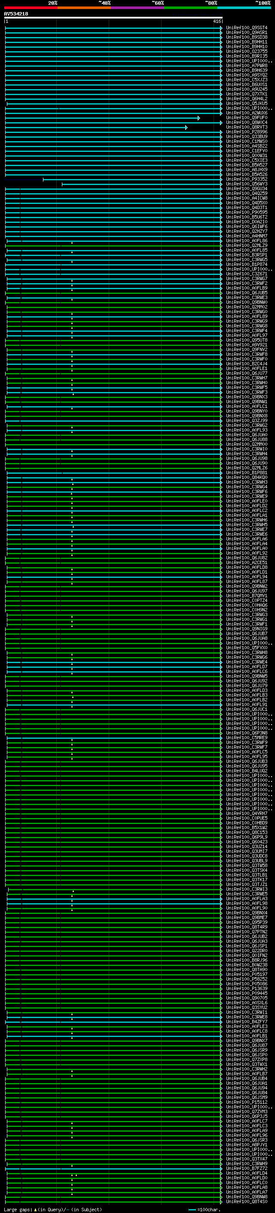Click the purple ~60% identity legend segment
The width and height of the screenshot is (275, 1213).
pos(137,8)
